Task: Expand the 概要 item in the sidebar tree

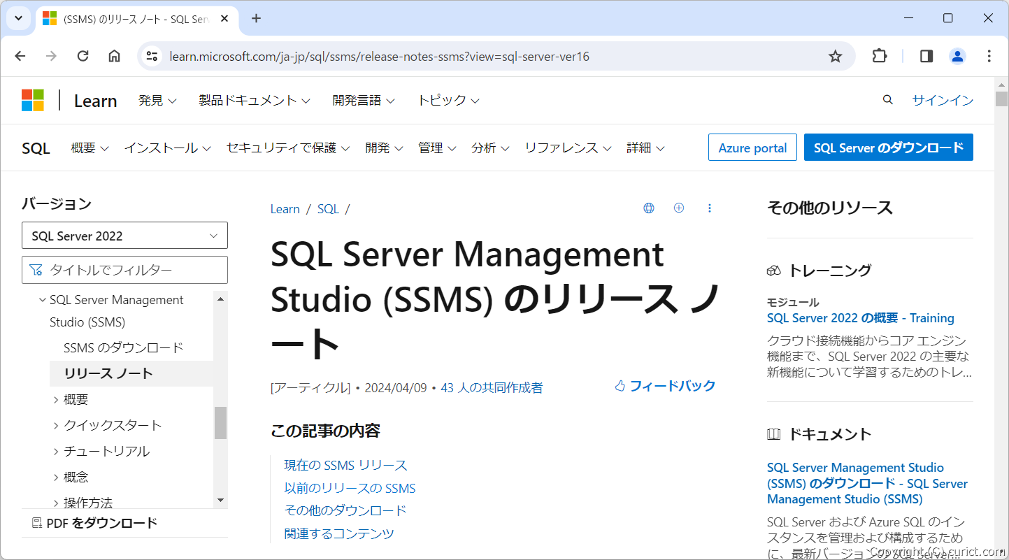Action: (56, 399)
